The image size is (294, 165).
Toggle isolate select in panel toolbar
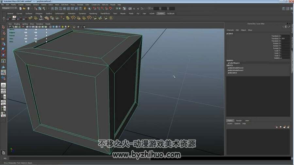[x=74, y=27]
